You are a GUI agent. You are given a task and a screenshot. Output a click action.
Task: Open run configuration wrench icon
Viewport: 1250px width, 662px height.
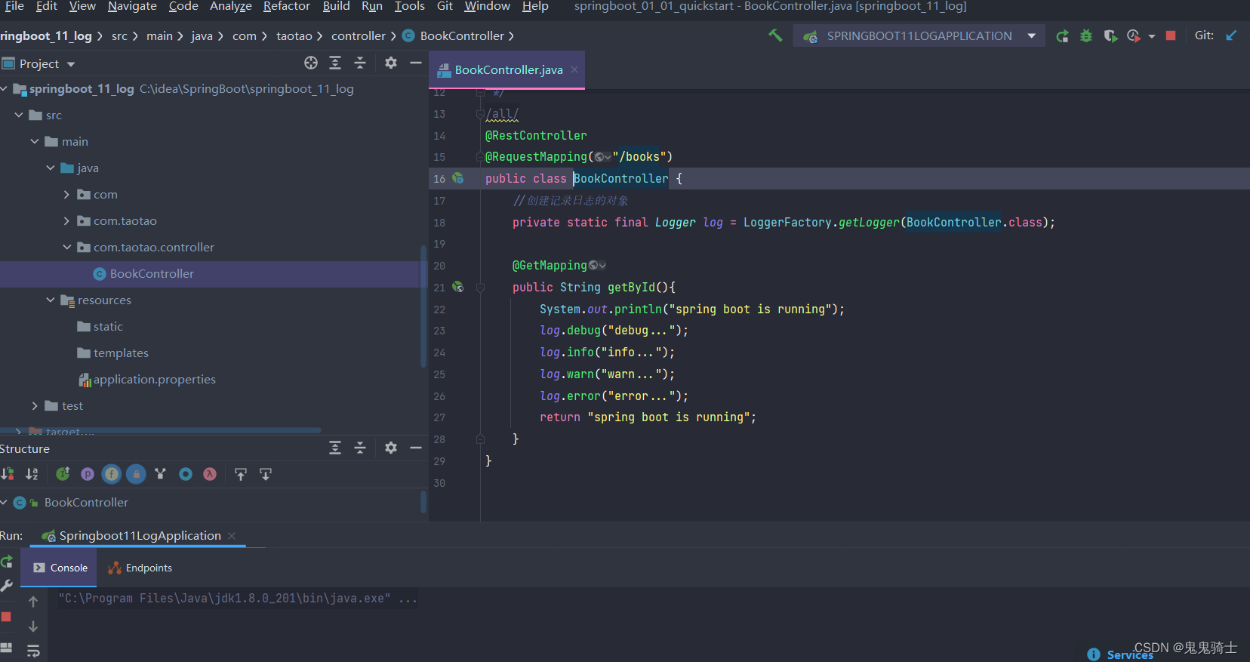[7, 586]
